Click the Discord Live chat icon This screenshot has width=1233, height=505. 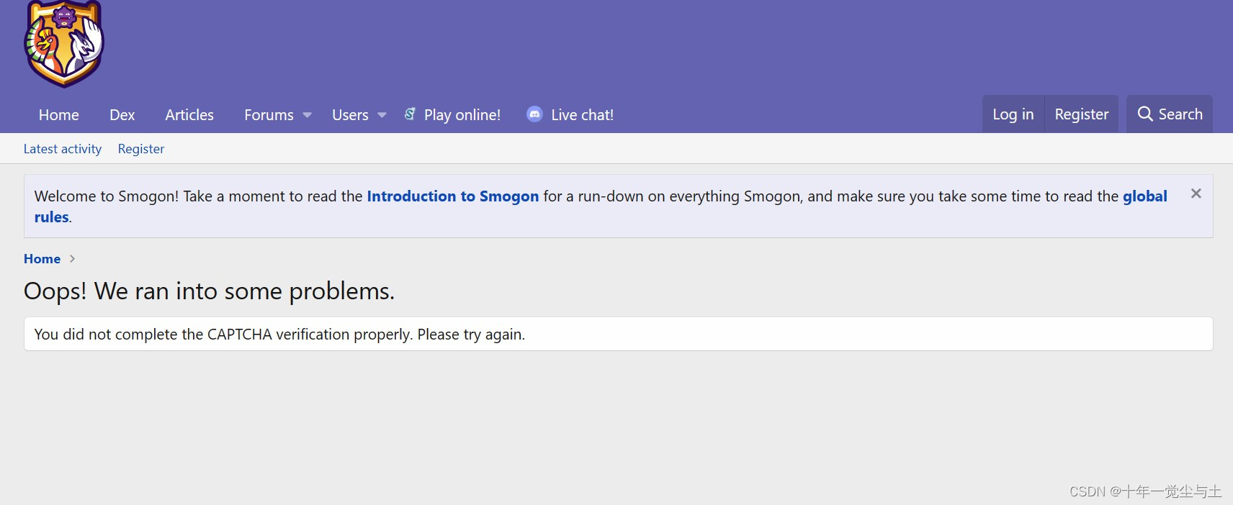pos(534,114)
